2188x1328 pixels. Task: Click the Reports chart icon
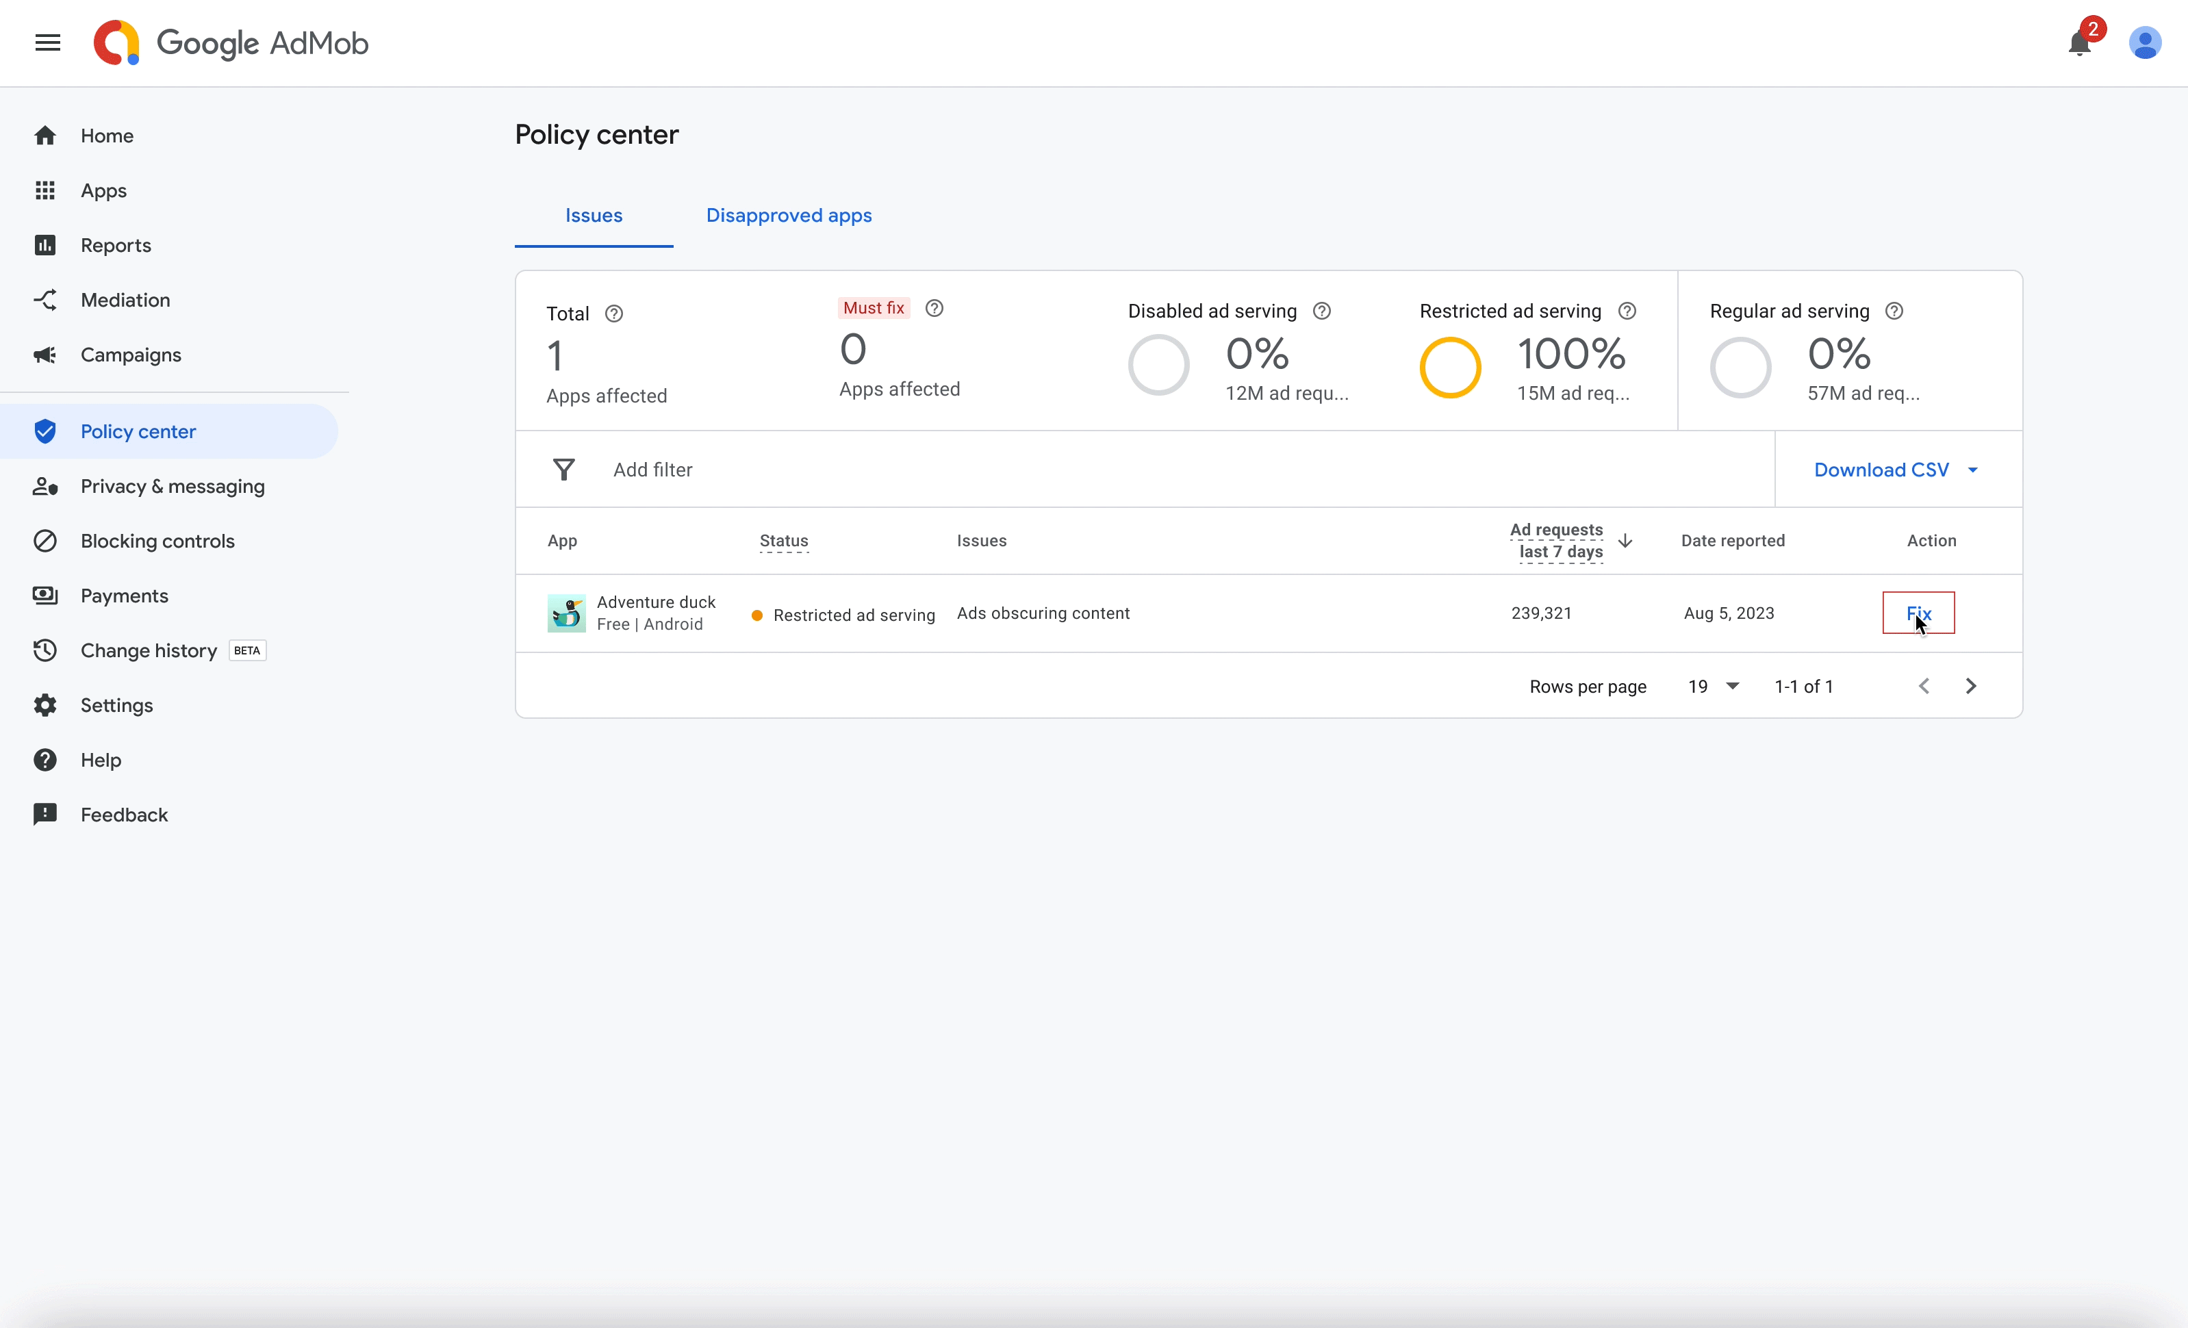pos(45,245)
